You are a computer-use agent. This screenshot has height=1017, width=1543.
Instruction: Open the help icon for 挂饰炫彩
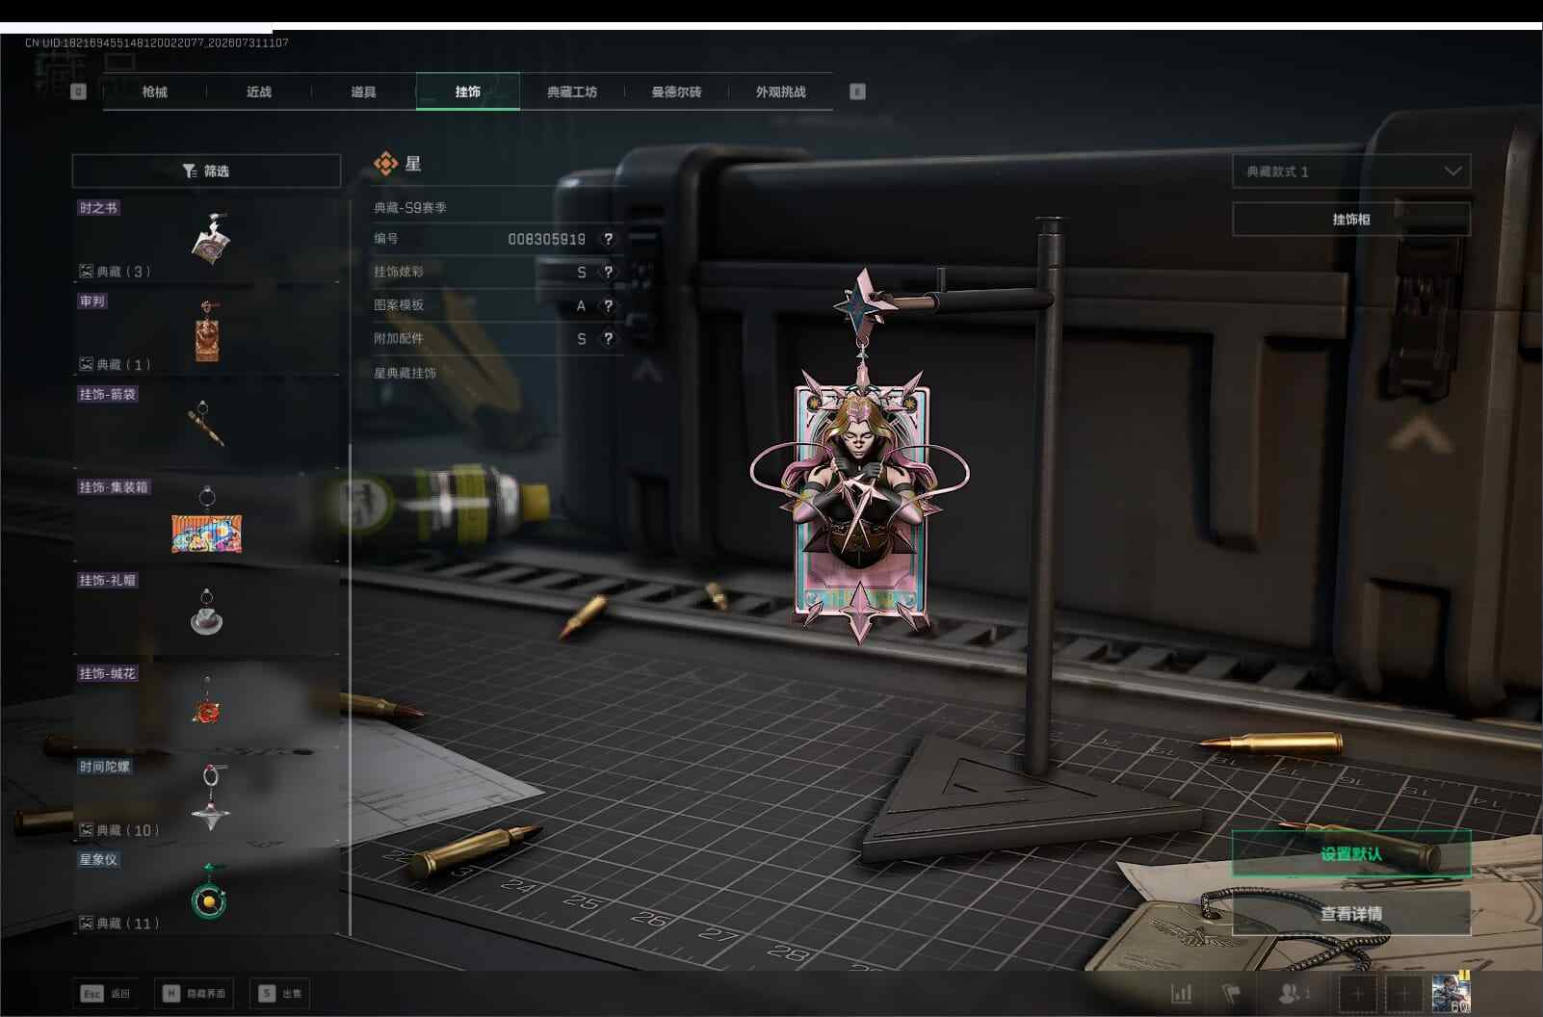[608, 273]
